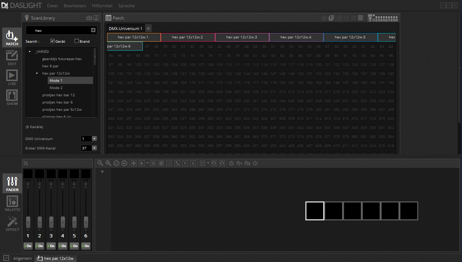Switch to the Allgemein tab at the bottom

22,258
